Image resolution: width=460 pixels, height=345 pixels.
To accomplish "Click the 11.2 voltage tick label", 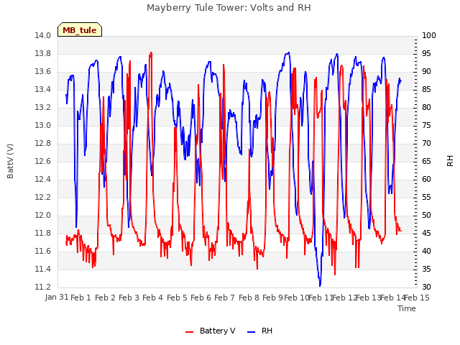I will [x=43, y=287].
